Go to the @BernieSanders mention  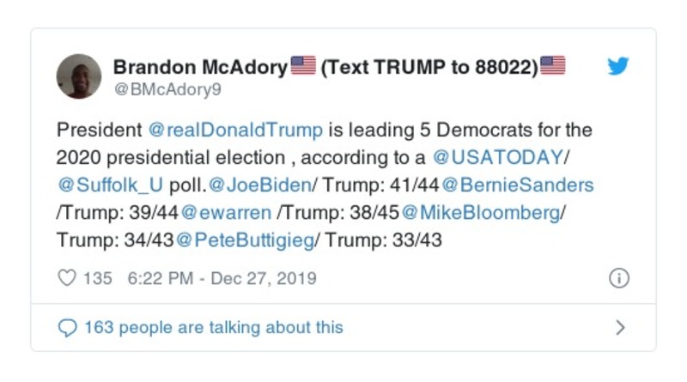tap(519, 185)
